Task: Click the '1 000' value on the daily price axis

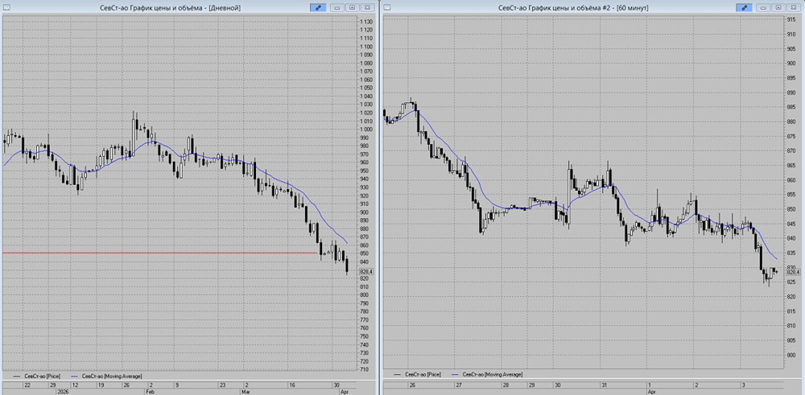Action: click(x=366, y=130)
